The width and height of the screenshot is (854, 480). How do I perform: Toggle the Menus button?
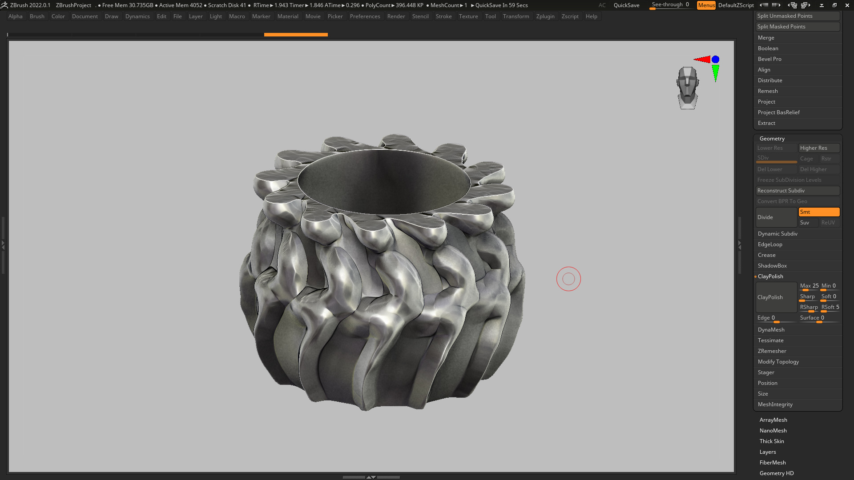point(706,5)
